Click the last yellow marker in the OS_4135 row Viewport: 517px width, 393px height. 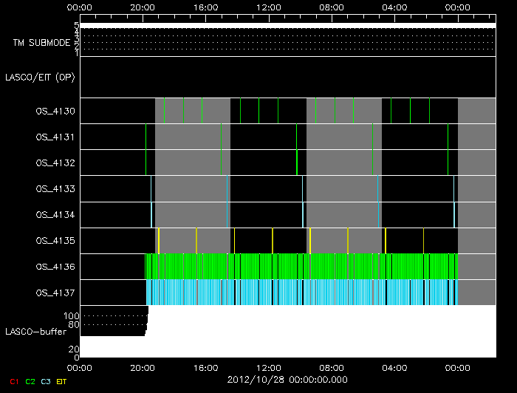423,241
